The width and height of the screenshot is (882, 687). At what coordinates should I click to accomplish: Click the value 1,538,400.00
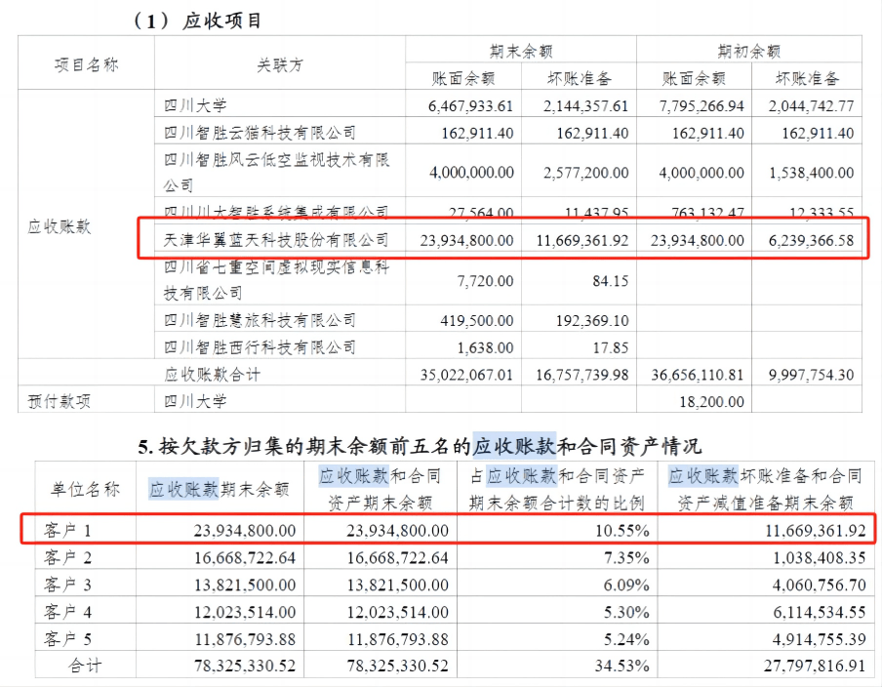(811, 173)
